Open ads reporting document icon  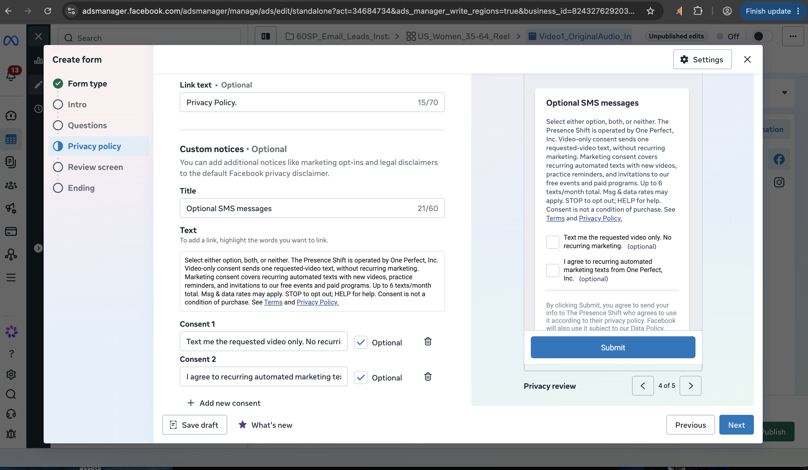click(x=11, y=162)
